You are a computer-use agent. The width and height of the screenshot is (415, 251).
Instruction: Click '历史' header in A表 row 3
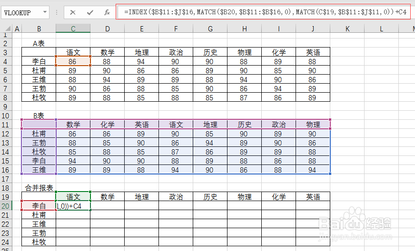pyautogui.click(x=210, y=52)
